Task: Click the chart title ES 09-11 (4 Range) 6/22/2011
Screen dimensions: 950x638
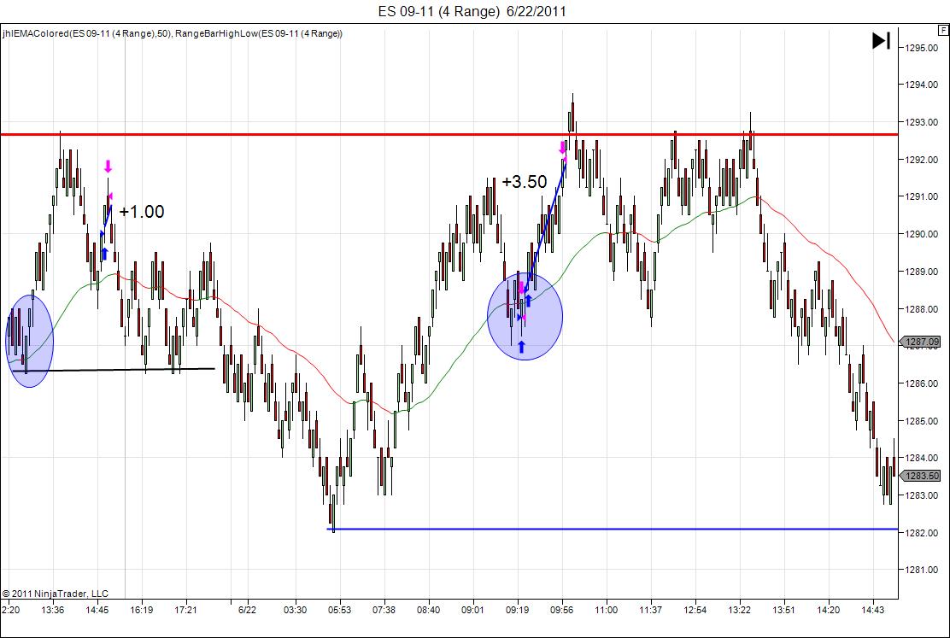Action: [x=472, y=11]
